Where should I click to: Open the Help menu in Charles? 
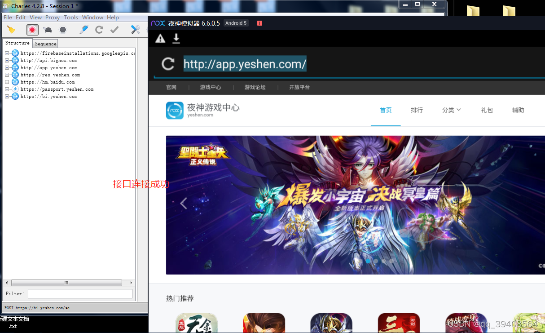pos(113,18)
